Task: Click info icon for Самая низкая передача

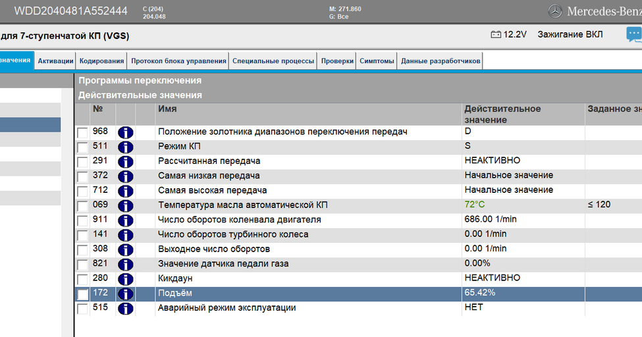Action: 126,176
